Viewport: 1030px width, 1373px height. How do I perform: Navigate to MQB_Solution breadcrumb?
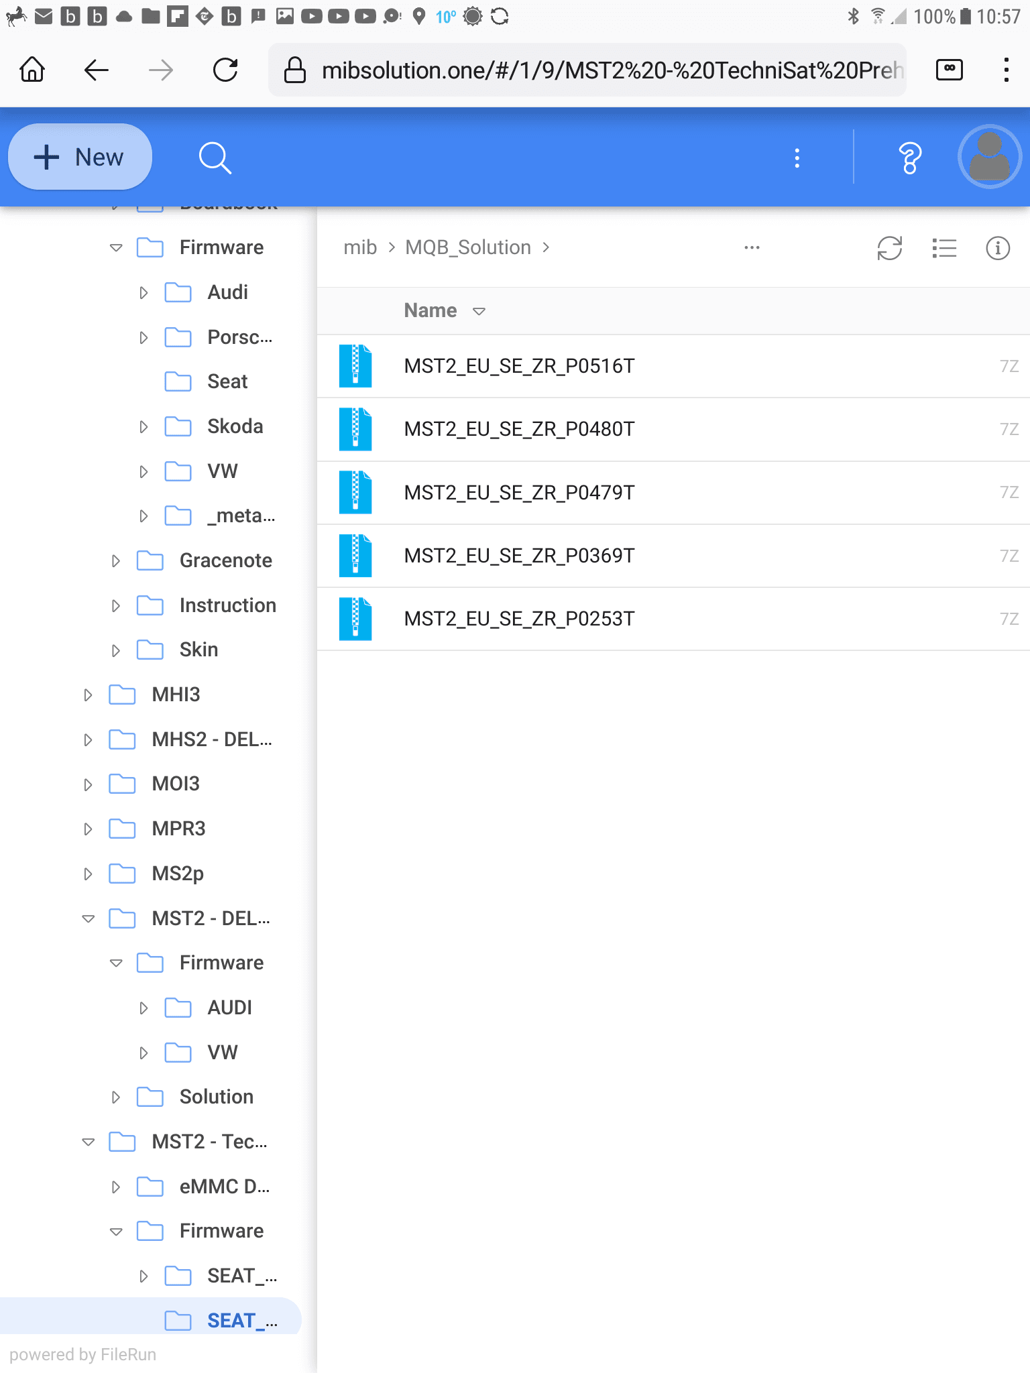coord(467,248)
